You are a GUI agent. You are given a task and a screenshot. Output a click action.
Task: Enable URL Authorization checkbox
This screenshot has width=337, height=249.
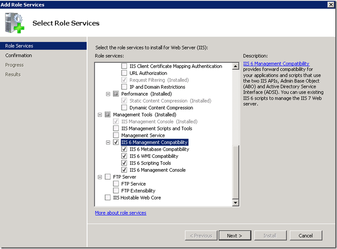click(x=124, y=73)
